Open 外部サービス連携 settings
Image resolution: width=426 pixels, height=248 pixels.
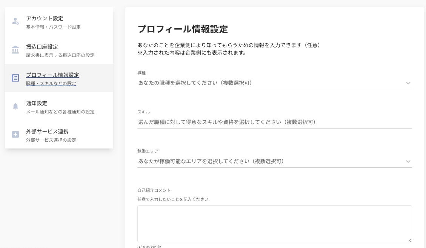[47, 132]
